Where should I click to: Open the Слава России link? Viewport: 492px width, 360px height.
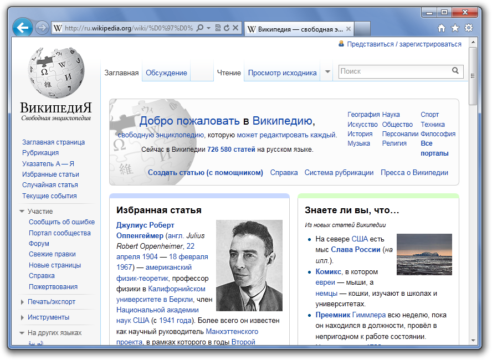click(x=356, y=250)
